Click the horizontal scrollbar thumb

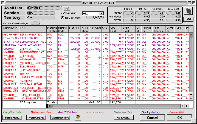[50, 106]
